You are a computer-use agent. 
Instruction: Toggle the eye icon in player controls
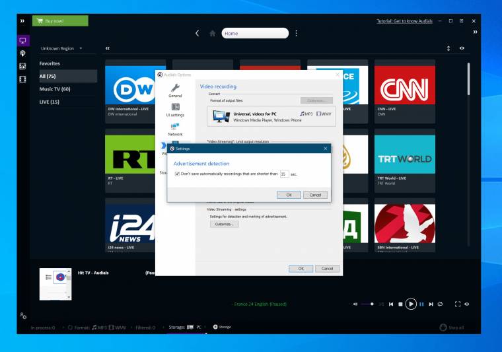pyautogui.click(x=467, y=304)
